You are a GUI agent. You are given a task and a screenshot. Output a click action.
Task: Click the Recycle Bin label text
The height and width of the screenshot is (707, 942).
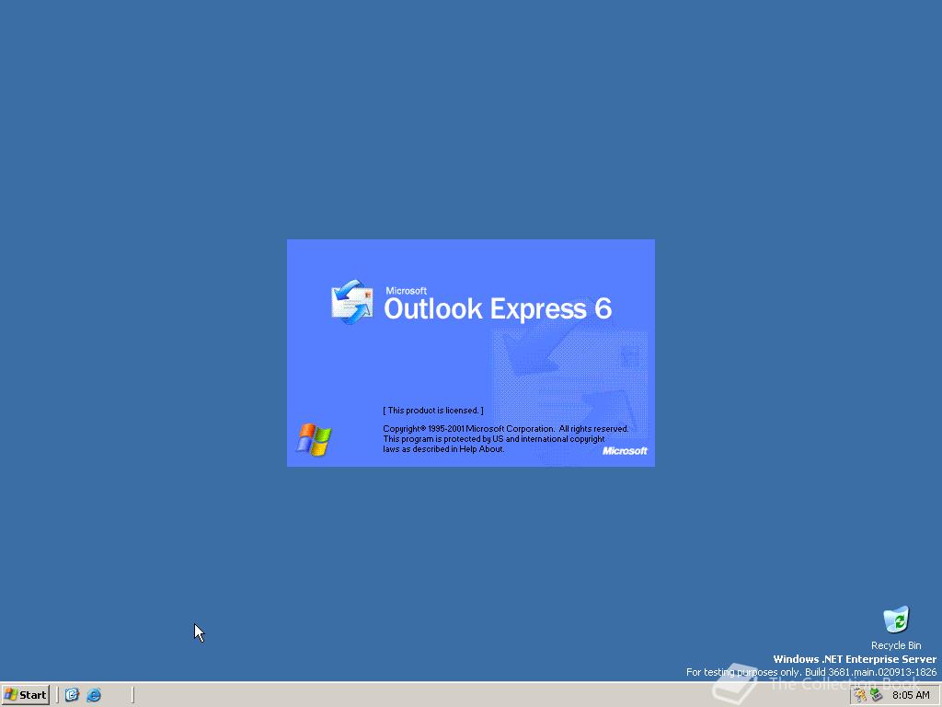point(896,645)
